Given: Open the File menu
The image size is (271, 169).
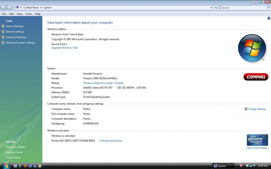Looking at the screenshot, I should [x=4, y=14].
